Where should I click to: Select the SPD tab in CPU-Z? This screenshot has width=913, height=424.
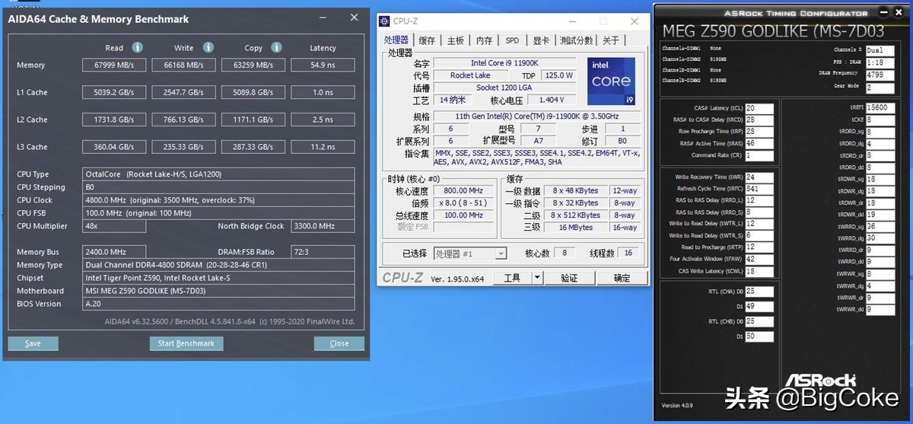(x=513, y=40)
